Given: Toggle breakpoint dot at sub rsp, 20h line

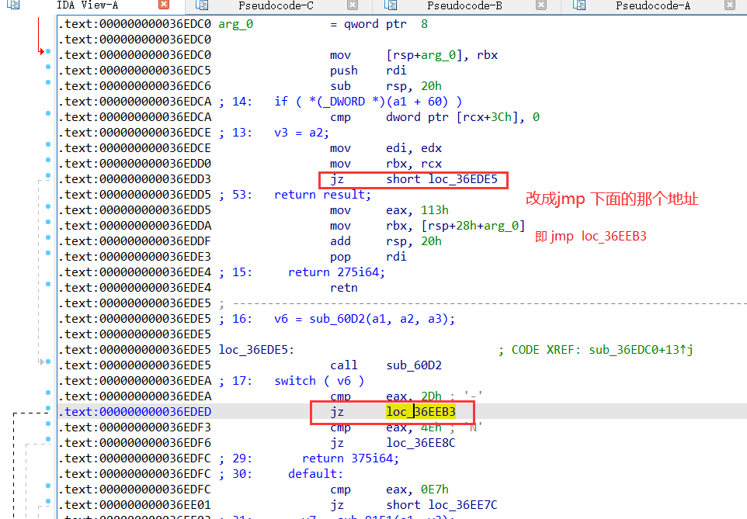Looking at the screenshot, I should click(x=48, y=84).
